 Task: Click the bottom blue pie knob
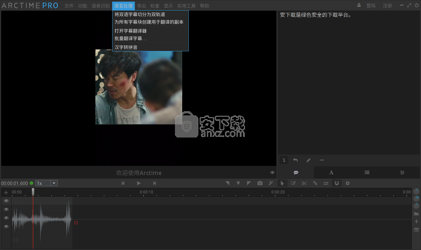pos(416,206)
